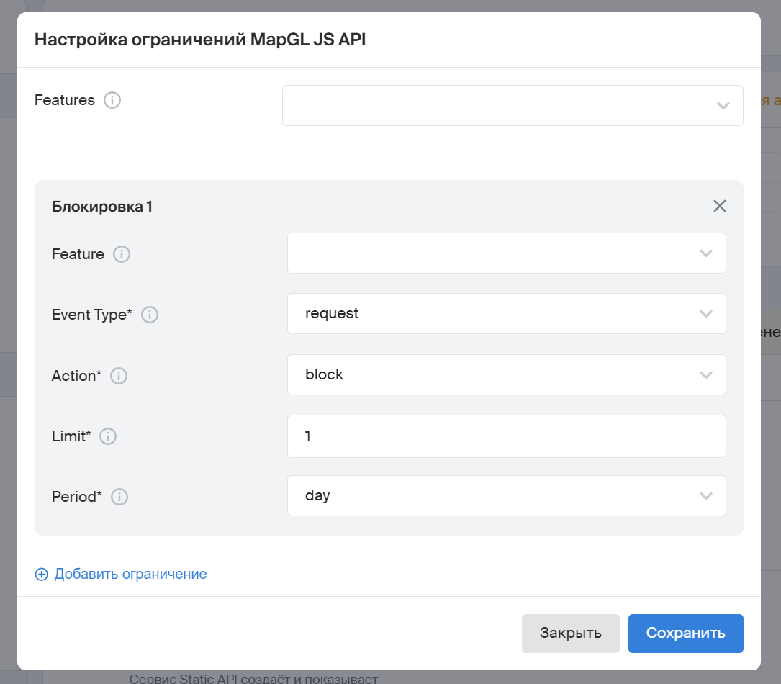This screenshot has width=781, height=684.
Task: Open the Event Type dropdown showing request
Action: tap(506, 314)
